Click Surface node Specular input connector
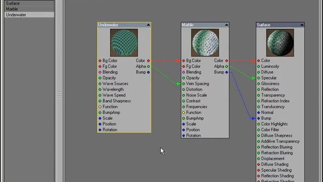This screenshot has width=323, height=182. (x=258, y=78)
